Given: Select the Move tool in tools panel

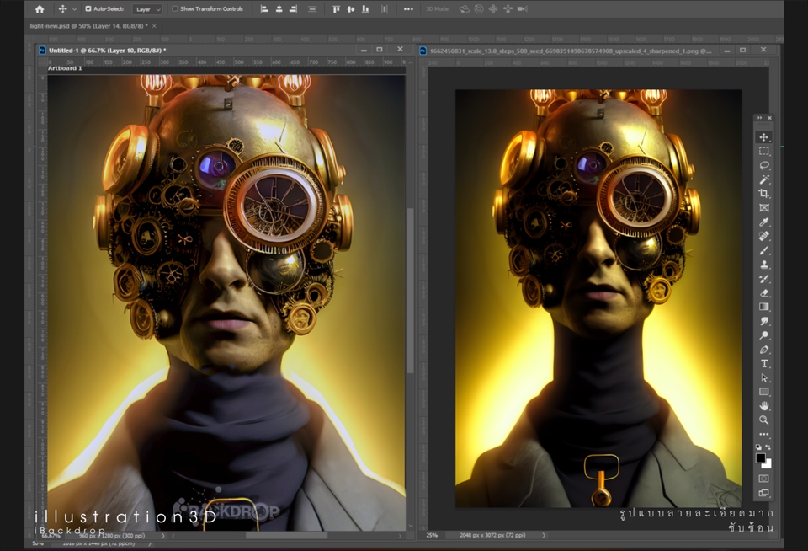Looking at the screenshot, I should click(763, 137).
